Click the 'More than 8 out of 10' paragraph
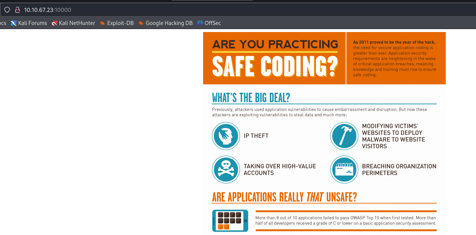476x235 pixels. tap(346, 220)
